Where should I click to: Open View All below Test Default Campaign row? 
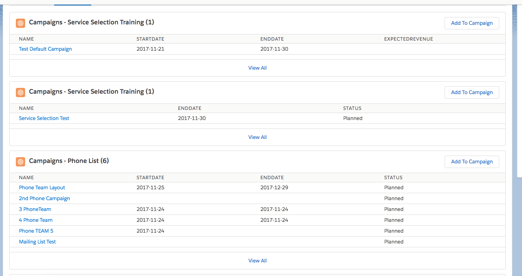pyautogui.click(x=257, y=68)
